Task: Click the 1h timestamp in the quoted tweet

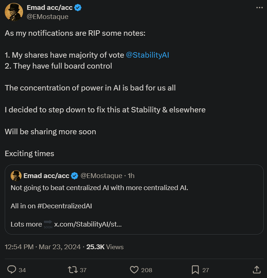Action: [x=131, y=175]
